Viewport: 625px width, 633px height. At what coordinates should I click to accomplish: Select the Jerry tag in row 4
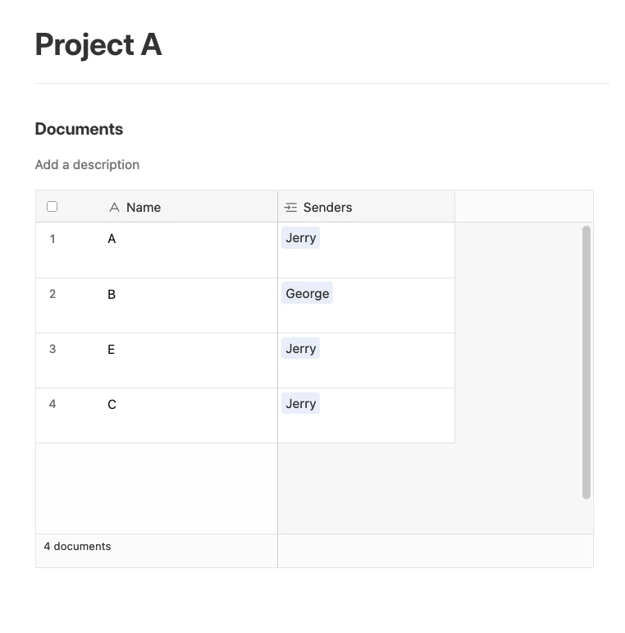(x=301, y=403)
